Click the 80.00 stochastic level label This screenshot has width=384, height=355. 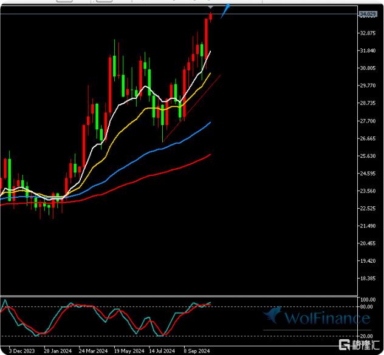click(x=366, y=307)
